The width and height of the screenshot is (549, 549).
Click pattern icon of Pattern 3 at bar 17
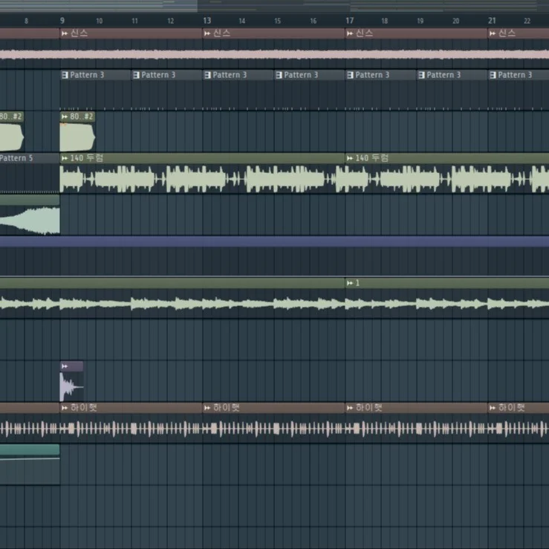pos(351,75)
